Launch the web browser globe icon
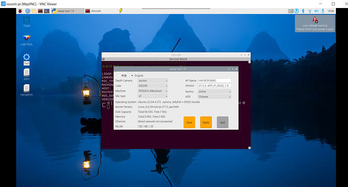This screenshot has width=348, height=187. tap(28, 11)
